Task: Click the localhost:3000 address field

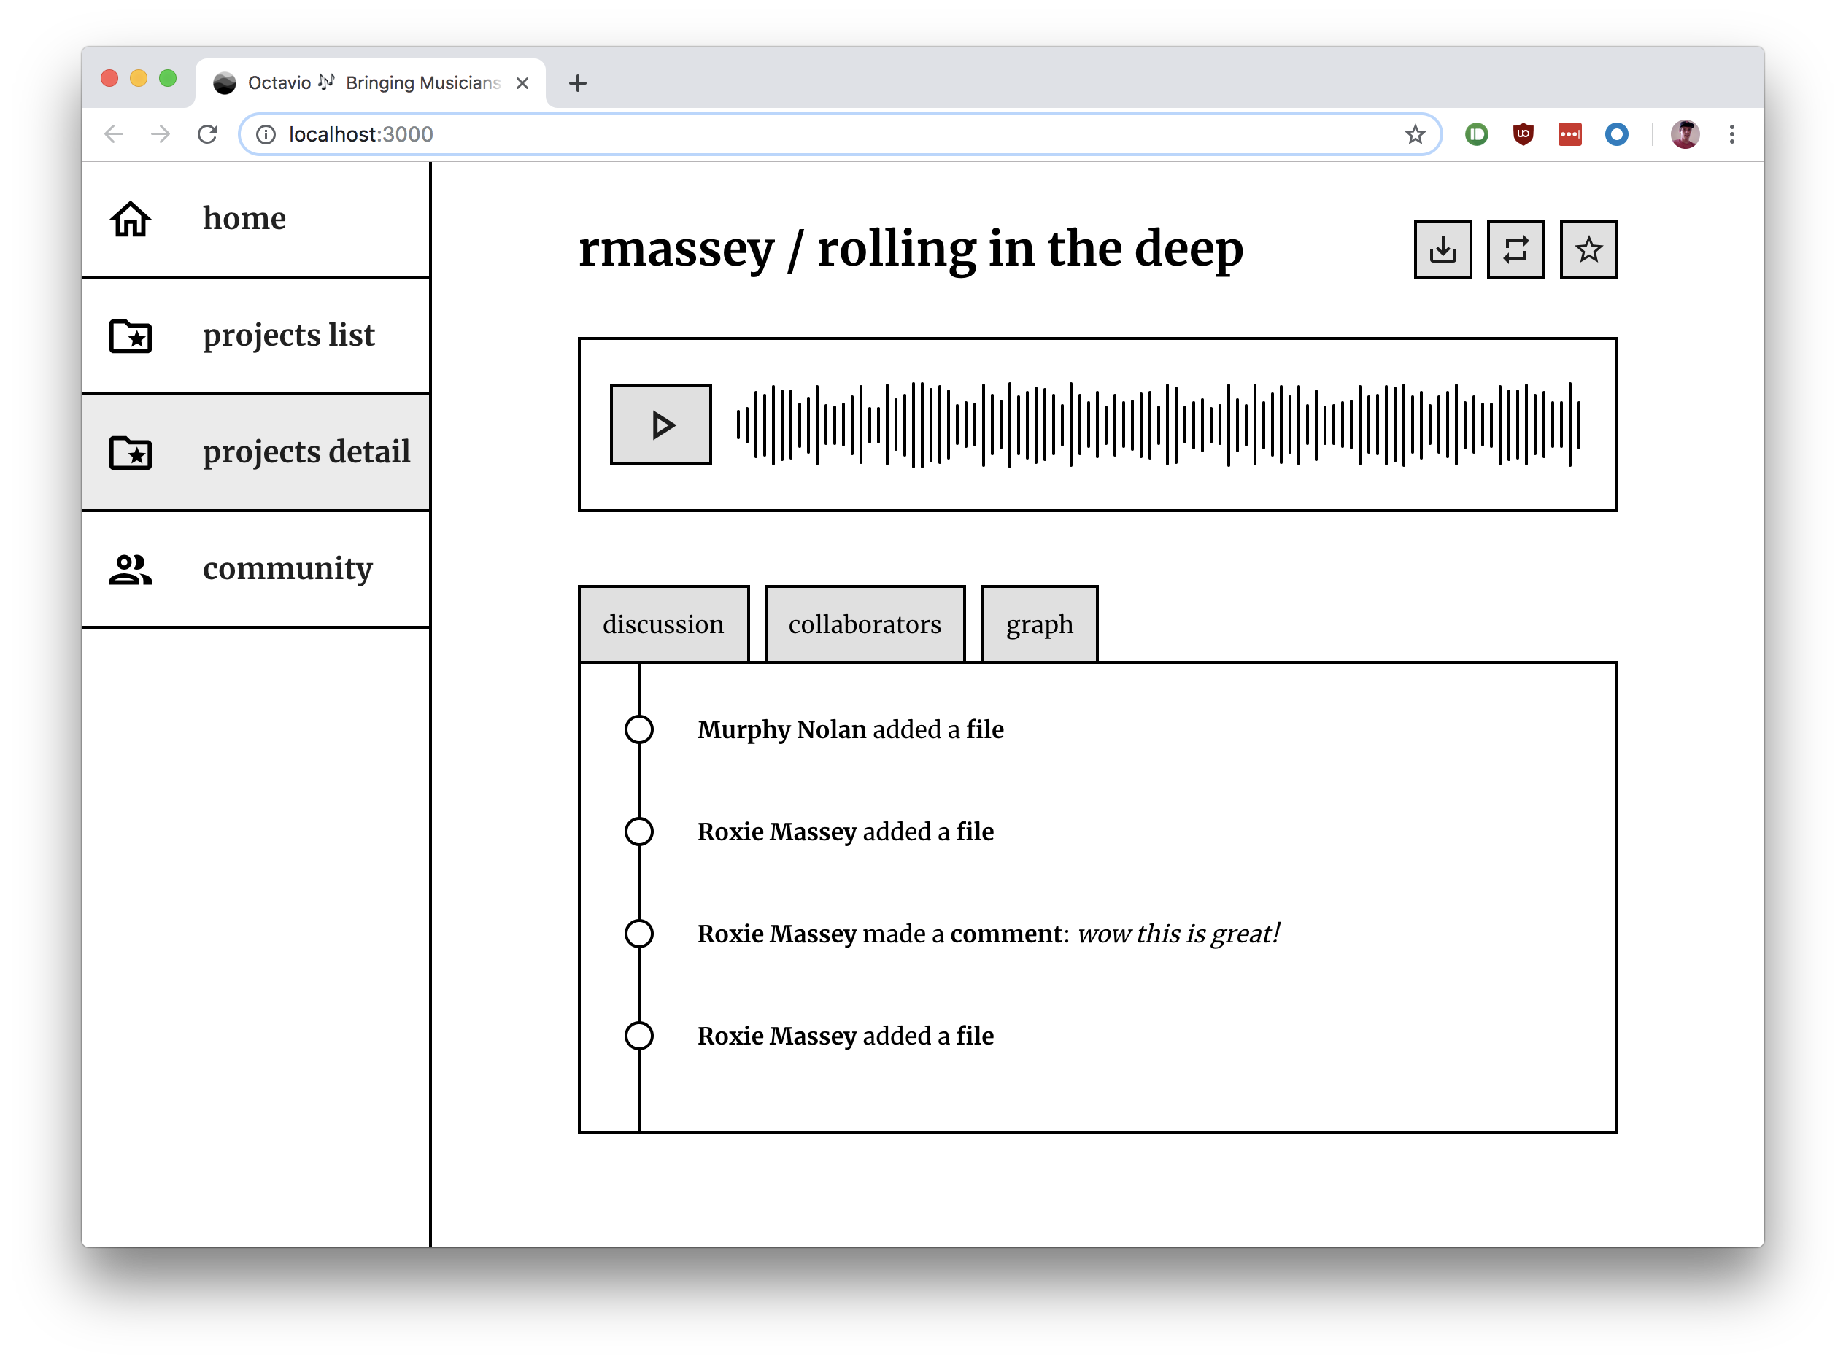Action: pyautogui.click(x=744, y=135)
